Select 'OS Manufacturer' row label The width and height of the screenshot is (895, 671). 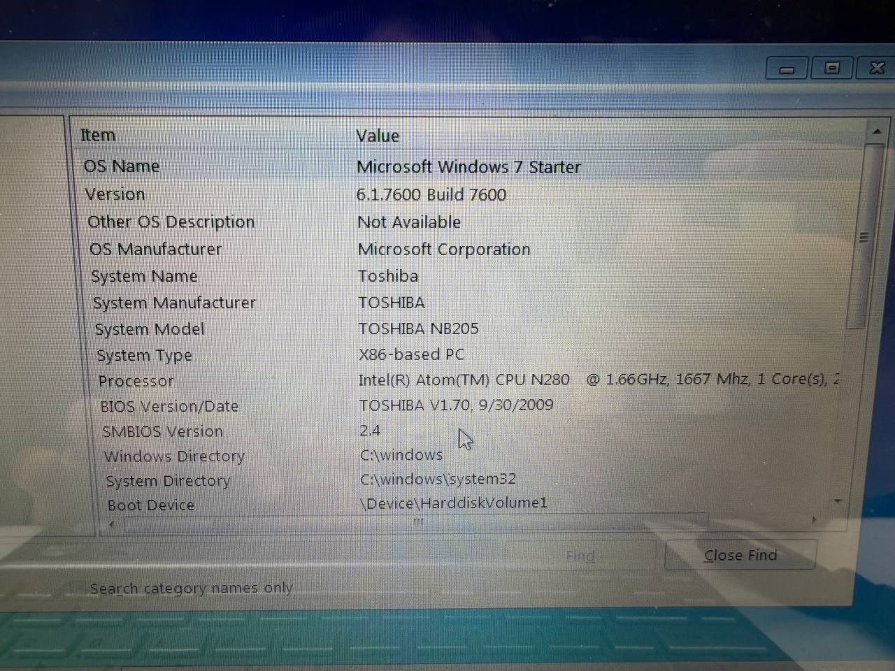coord(155,250)
